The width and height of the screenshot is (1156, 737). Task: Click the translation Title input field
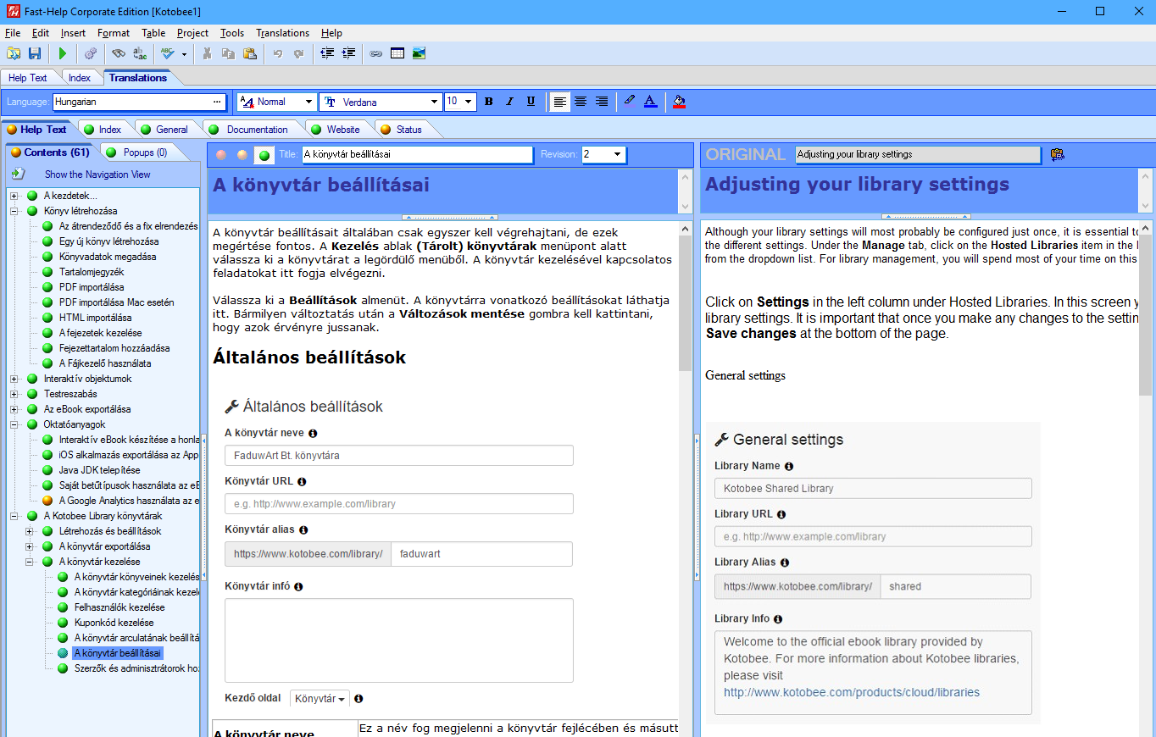417,154
